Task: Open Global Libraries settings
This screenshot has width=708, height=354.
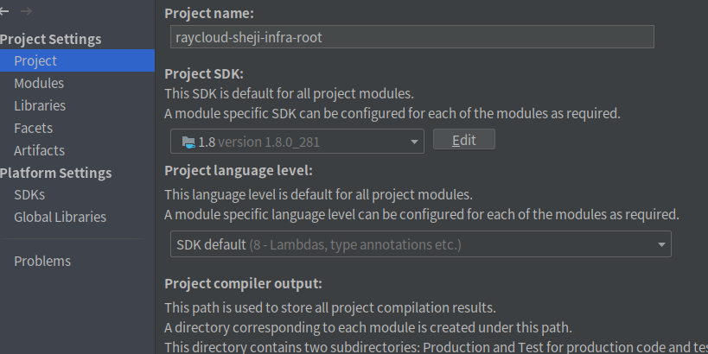Action: click(60, 217)
